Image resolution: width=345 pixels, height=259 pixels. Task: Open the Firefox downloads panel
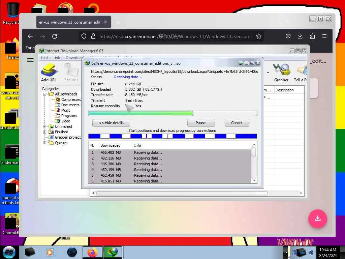click(x=300, y=36)
